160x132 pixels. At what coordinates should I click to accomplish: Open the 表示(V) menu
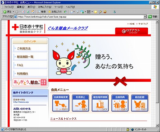(31, 7)
